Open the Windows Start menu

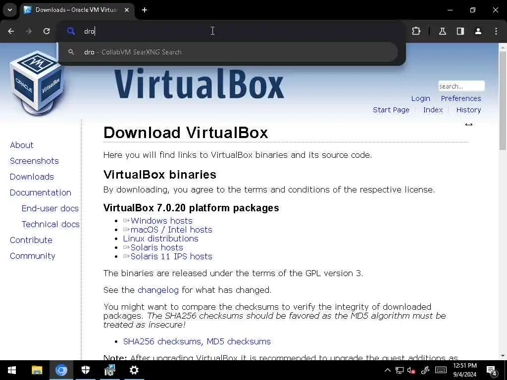click(x=12, y=370)
